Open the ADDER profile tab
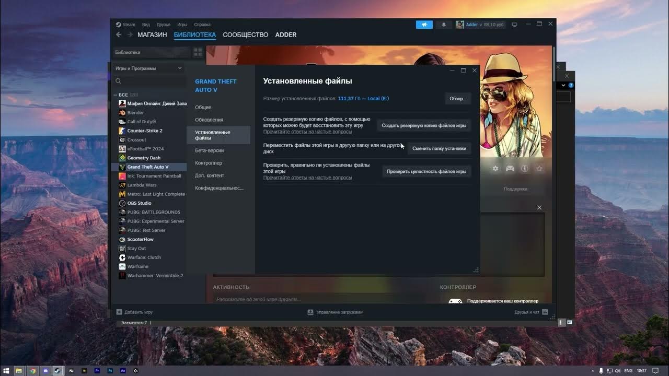 [285, 34]
